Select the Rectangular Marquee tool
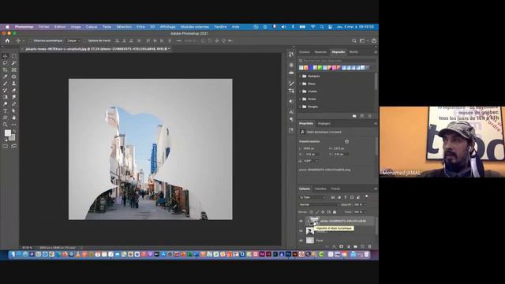Image resolution: width=505 pixels, height=284 pixels. tap(14, 56)
